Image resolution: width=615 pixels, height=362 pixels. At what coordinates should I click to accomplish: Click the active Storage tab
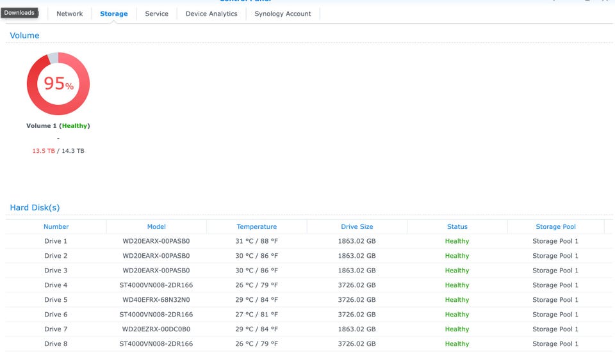tap(113, 13)
